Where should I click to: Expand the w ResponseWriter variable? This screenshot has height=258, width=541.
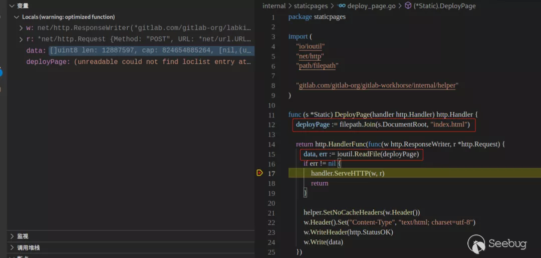[21, 28]
